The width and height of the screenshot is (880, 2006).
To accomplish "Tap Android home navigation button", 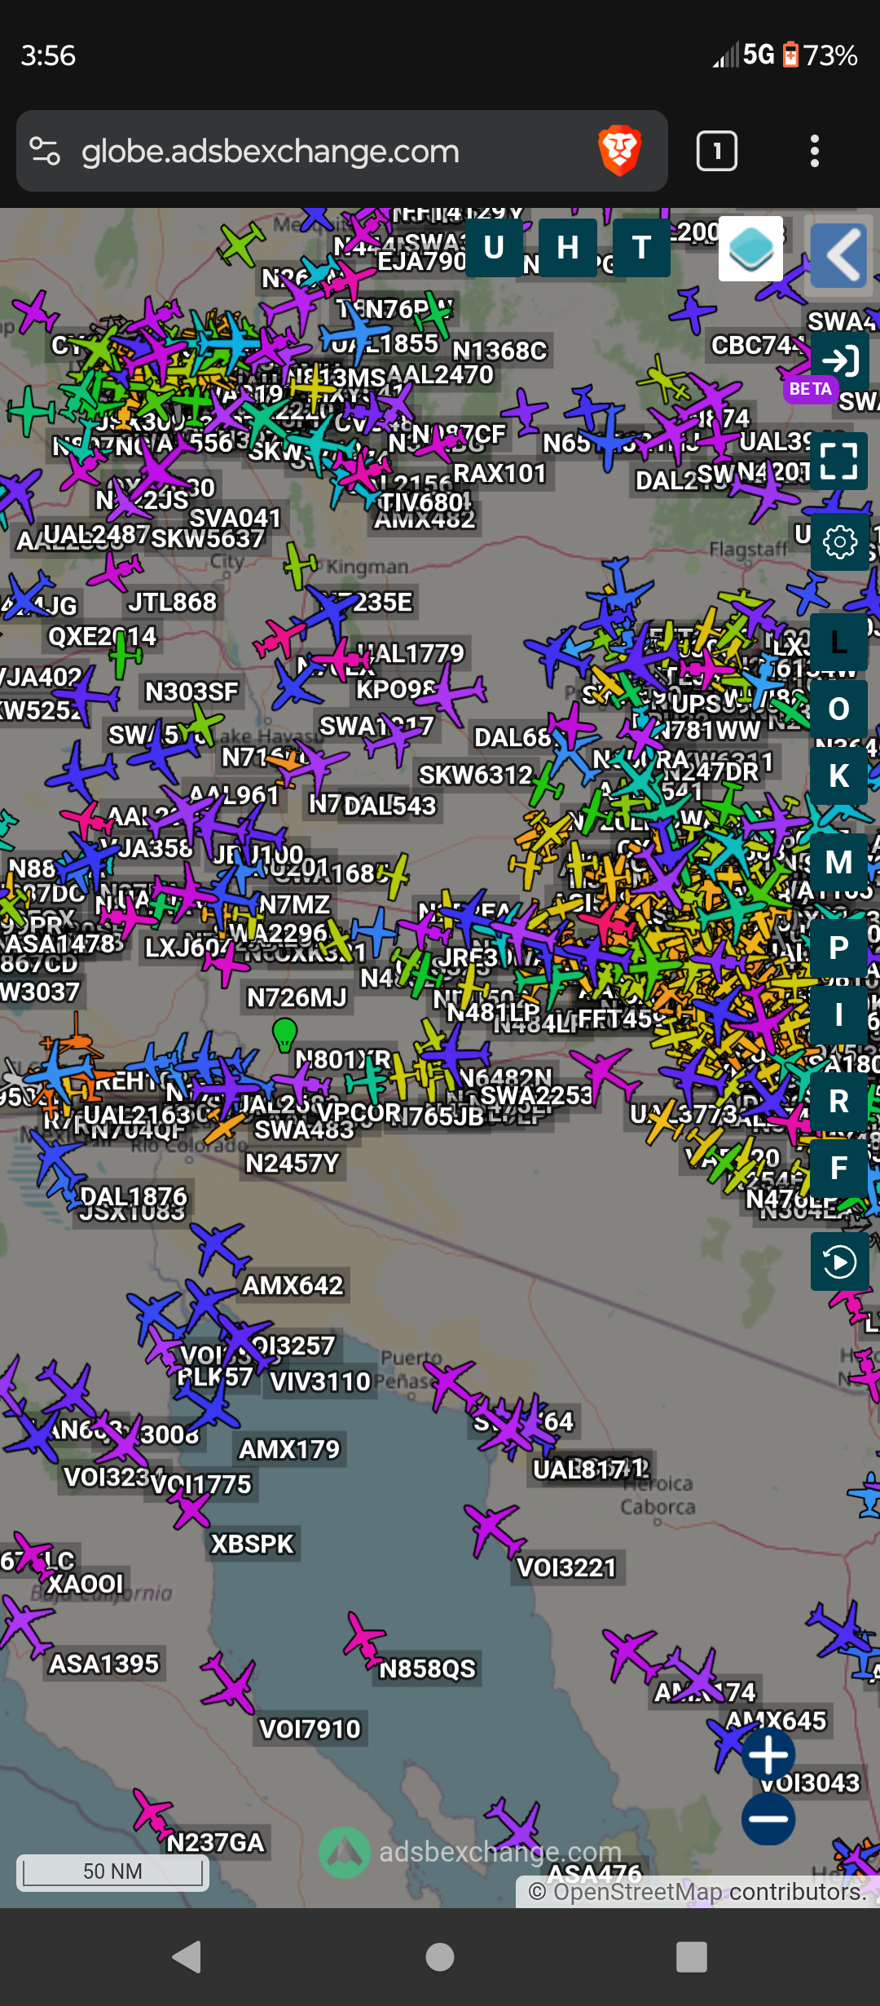I will pyautogui.click(x=440, y=1956).
